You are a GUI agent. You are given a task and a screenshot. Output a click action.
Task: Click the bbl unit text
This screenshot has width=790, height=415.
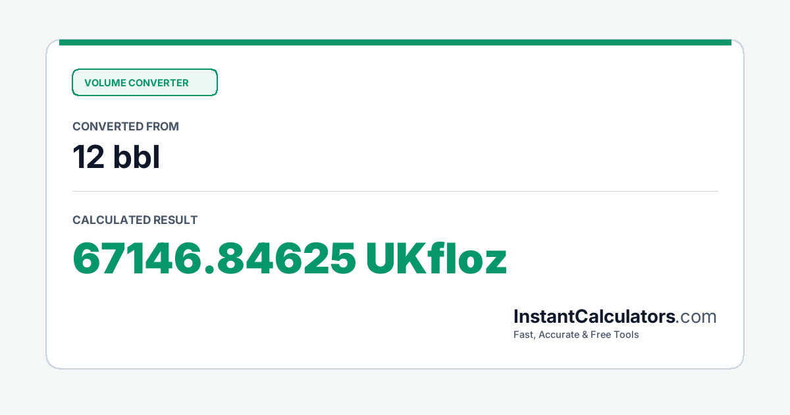[x=137, y=157]
